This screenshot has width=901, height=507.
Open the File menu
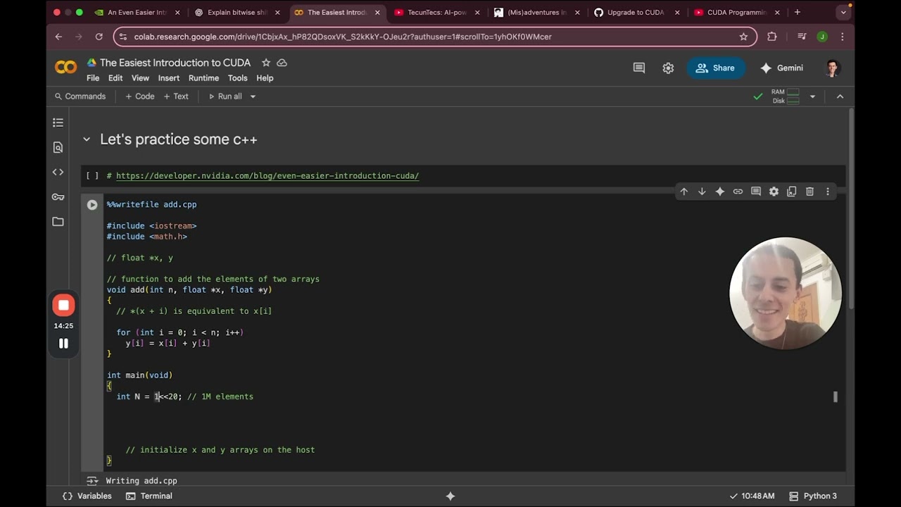[x=93, y=78]
